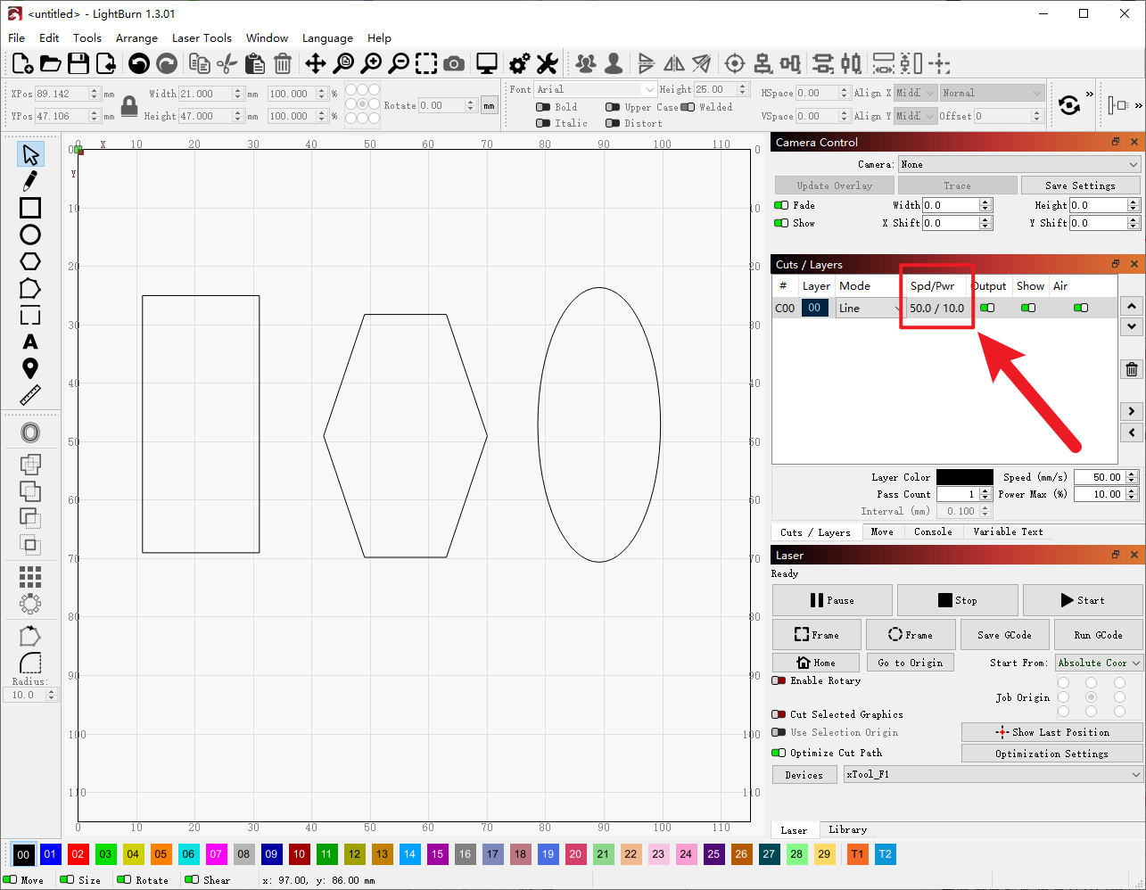Open Settings gears icon
Screen dimensions: 1146x890
519,63
